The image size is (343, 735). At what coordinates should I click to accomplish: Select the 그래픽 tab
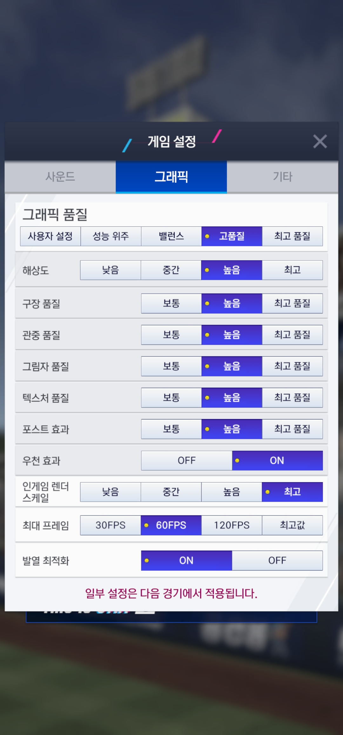(171, 177)
